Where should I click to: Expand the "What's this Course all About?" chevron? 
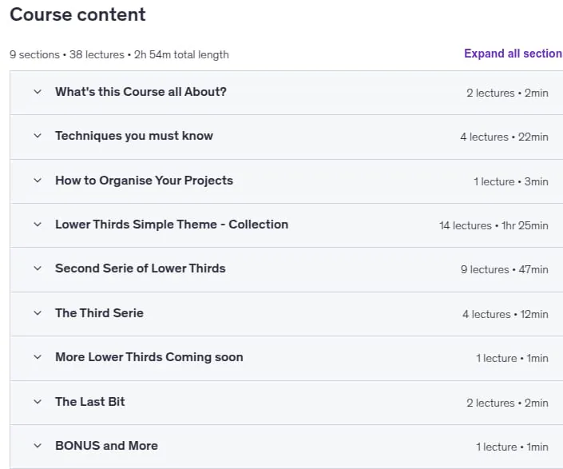(x=38, y=92)
